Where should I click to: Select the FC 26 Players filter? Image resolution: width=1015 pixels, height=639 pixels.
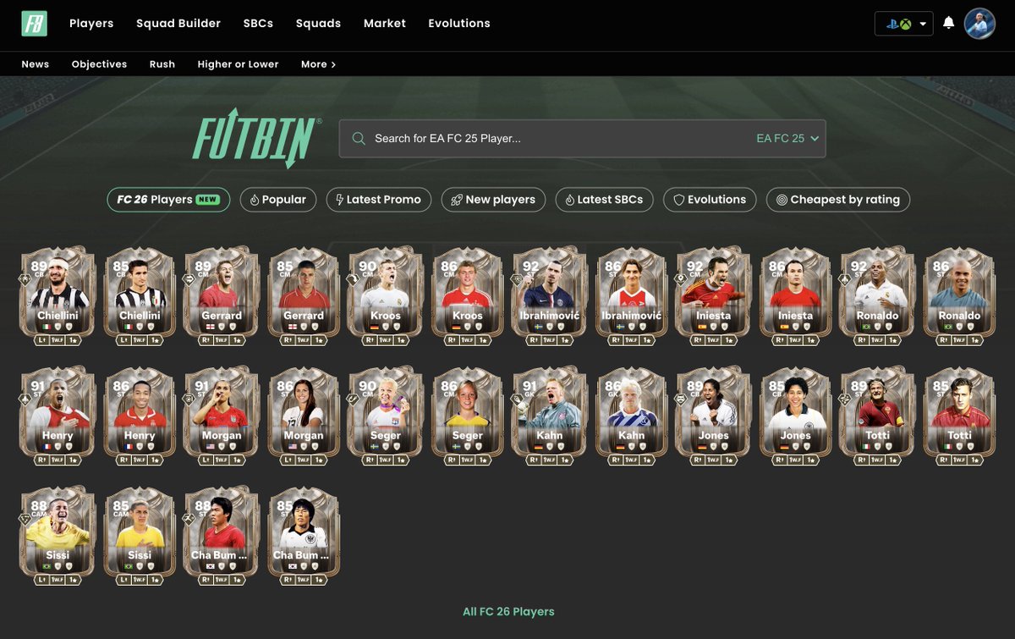coord(168,200)
